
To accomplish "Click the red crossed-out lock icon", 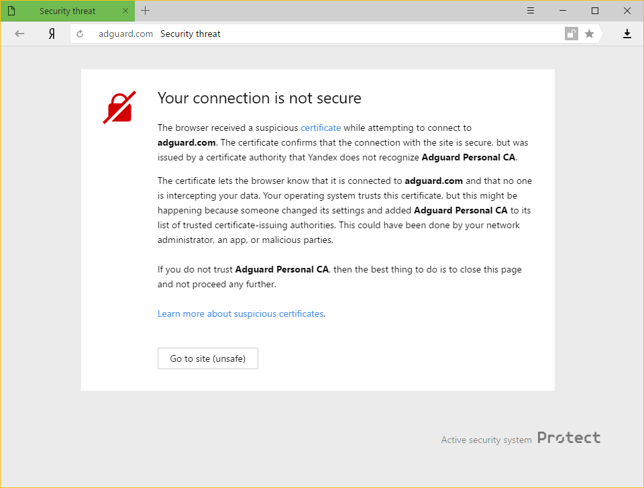I will 119,107.
